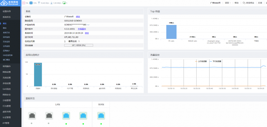Click the upload speed arrow icon
The width and height of the screenshot is (267, 127).
(39, 3)
